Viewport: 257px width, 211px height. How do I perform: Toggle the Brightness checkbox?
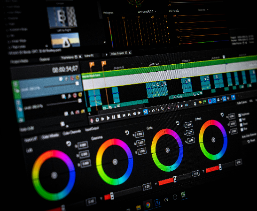(x=240, y=115)
